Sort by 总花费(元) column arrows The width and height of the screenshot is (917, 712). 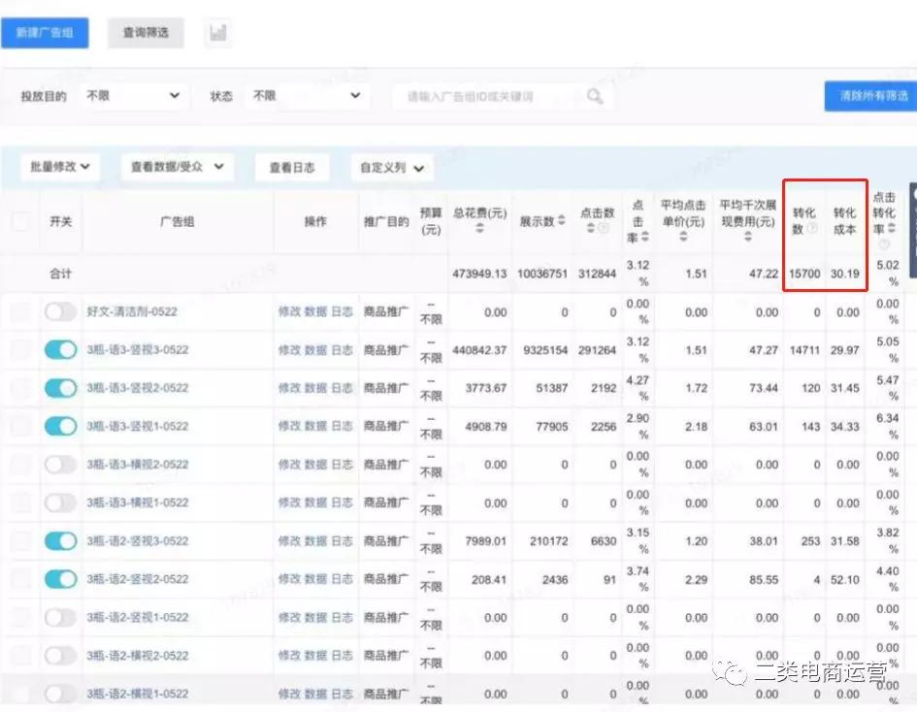[x=479, y=228]
